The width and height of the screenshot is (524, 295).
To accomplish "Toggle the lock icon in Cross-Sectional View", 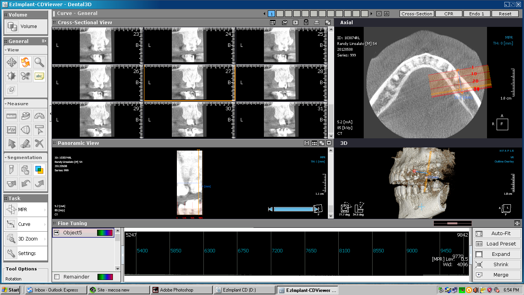I will click(x=306, y=23).
